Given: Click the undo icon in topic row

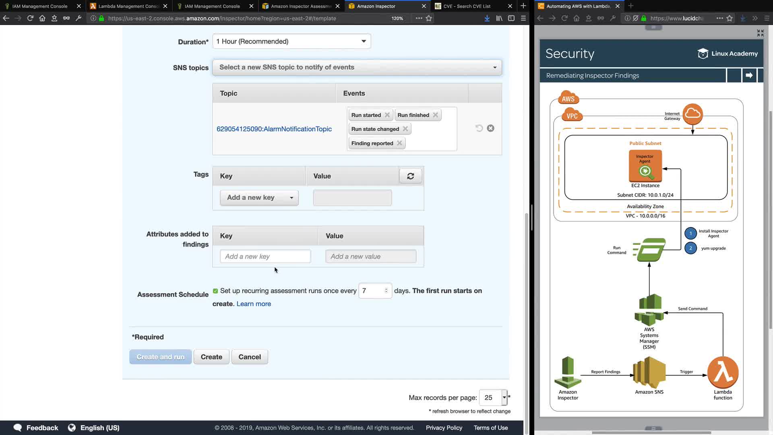Looking at the screenshot, I should pyautogui.click(x=479, y=128).
